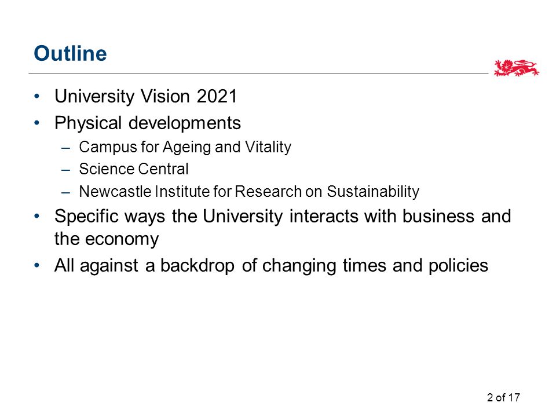
Task: Click the word 'policies' in last bullet
Action: coord(458,266)
